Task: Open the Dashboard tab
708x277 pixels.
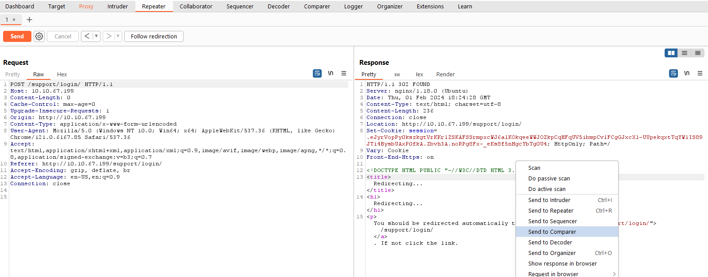Action: coord(19,6)
